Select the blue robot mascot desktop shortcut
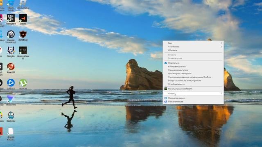 (11, 115)
